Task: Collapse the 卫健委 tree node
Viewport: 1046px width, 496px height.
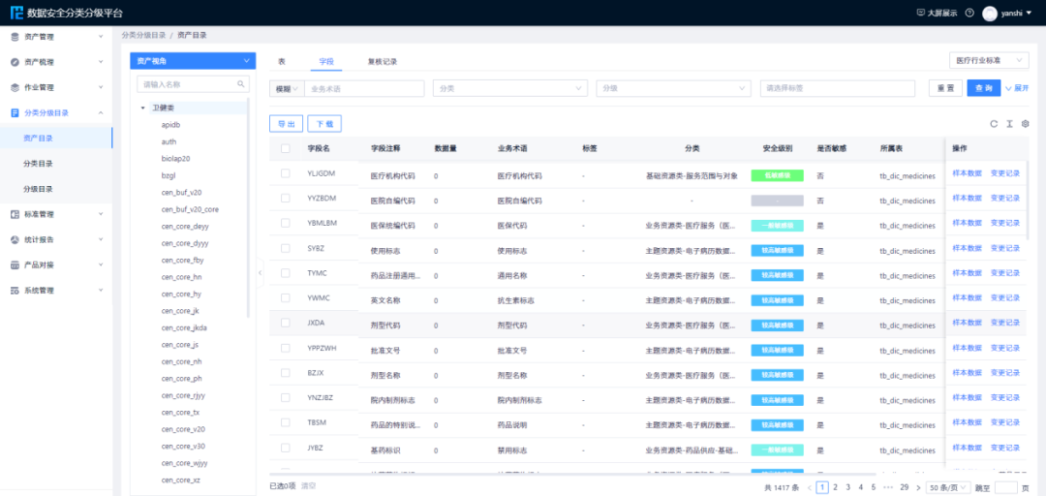Action: click(142, 108)
